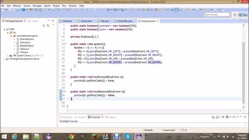Open File Explorer from the taskbar

coord(26,136)
